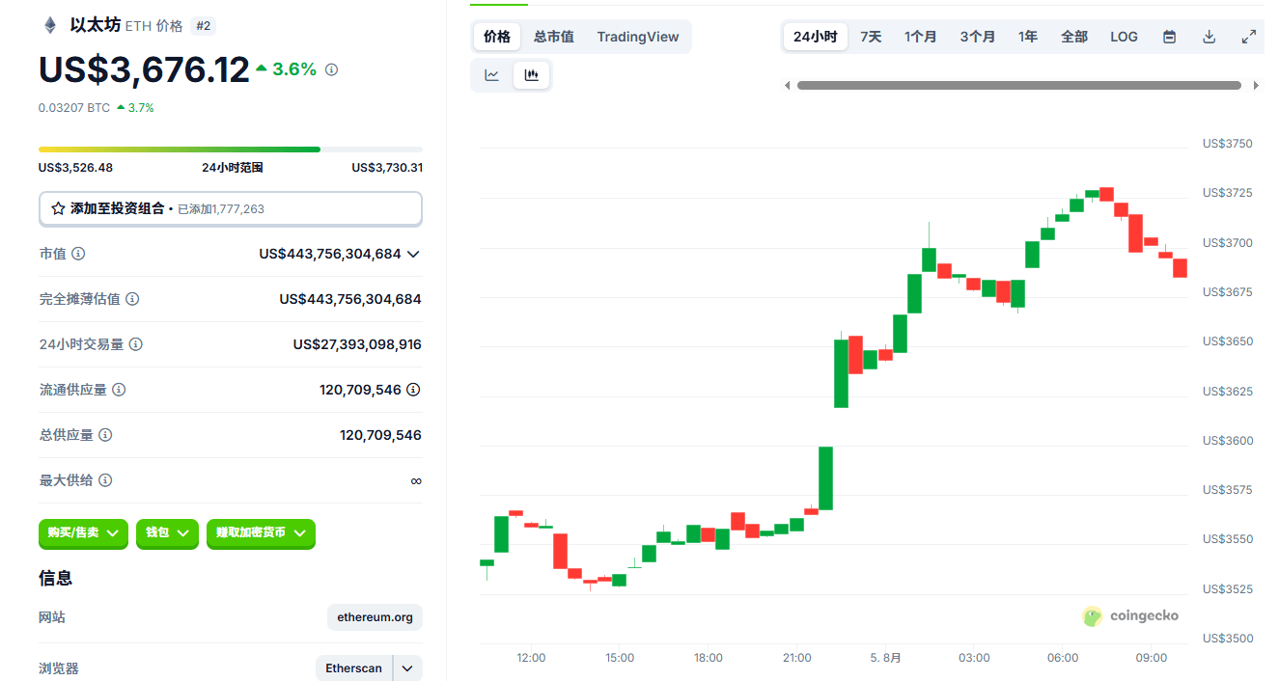The width and height of the screenshot is (1279, 681).
Task: Open the calendar date range picker
Action: [x=1169, y=37]
